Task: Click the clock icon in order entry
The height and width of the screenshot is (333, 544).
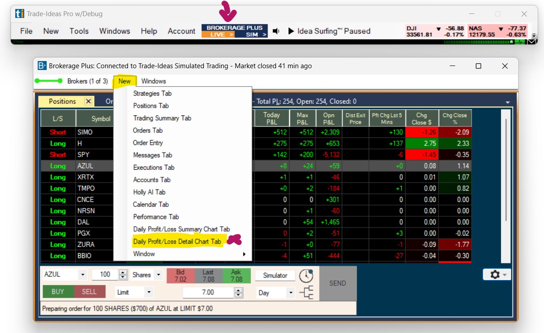Action: pos(306,275)
